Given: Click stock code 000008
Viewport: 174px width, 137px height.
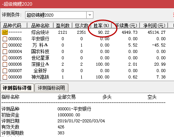Looking at the screenshot, I should pos(15,77).
